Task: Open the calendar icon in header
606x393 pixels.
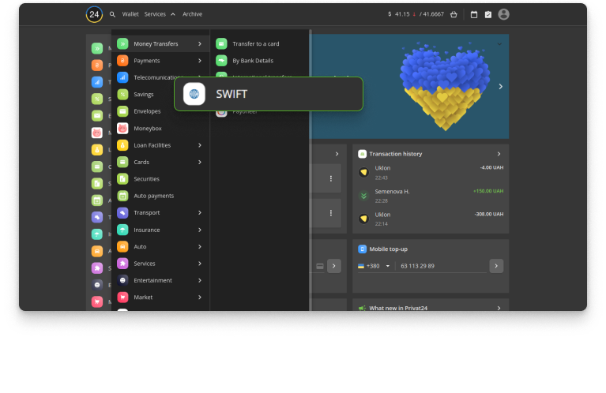Action: pyautogui.click(x=474, y=14)
